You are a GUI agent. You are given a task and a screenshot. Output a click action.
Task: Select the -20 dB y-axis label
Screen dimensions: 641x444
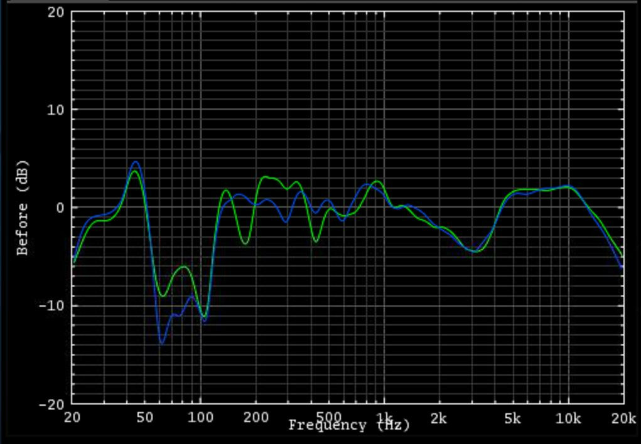tap(51, 404)
